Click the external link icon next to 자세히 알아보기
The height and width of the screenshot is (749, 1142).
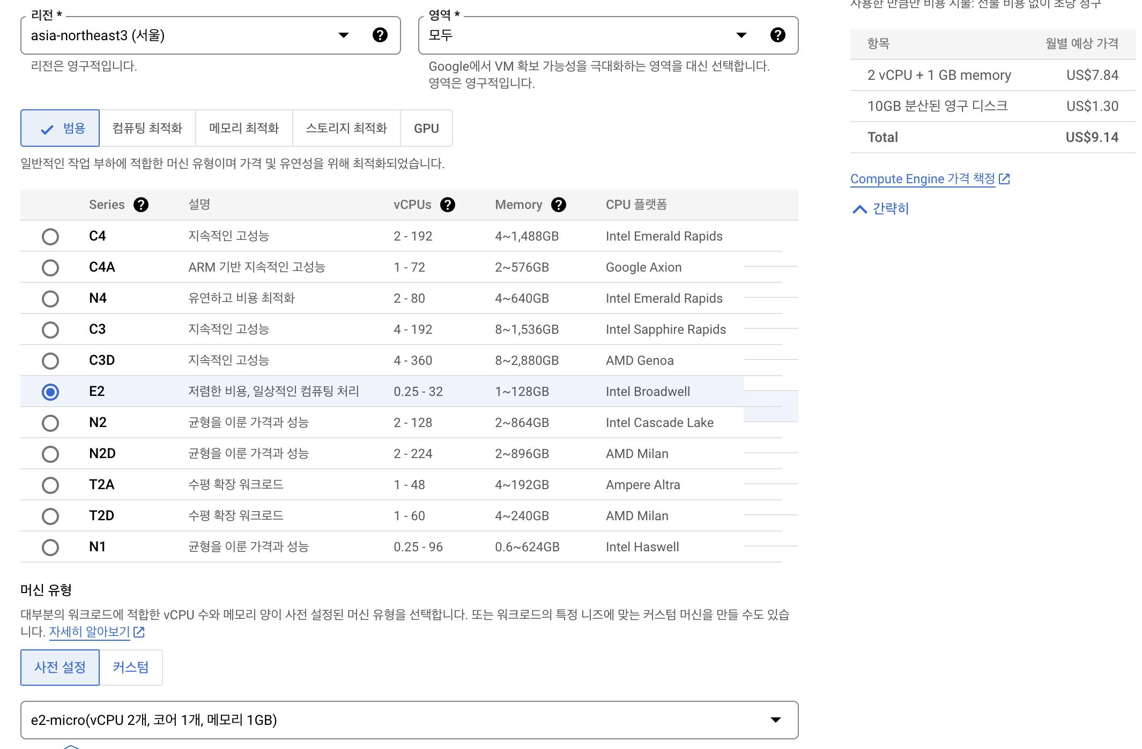tap(139, 632)
